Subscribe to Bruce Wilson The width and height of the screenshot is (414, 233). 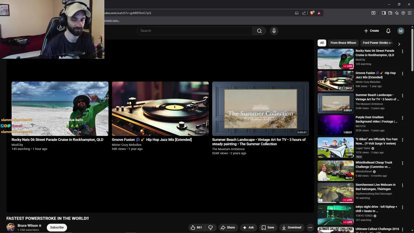click(57, 227)
